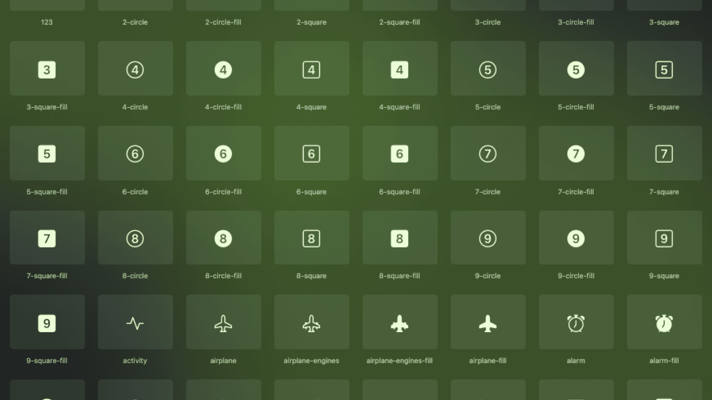This screenshot has height=400, width=712.
Task: Select the 5-circle-fill thumbnail
Action: (x=576, y=69)
